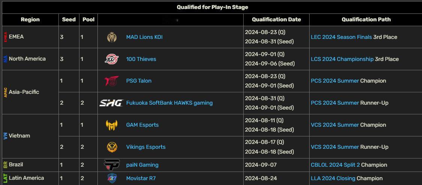Image resolution: width=422 pixels, height=185 pixels.
Task: Click the Seed column header
Action: [69, 19]
